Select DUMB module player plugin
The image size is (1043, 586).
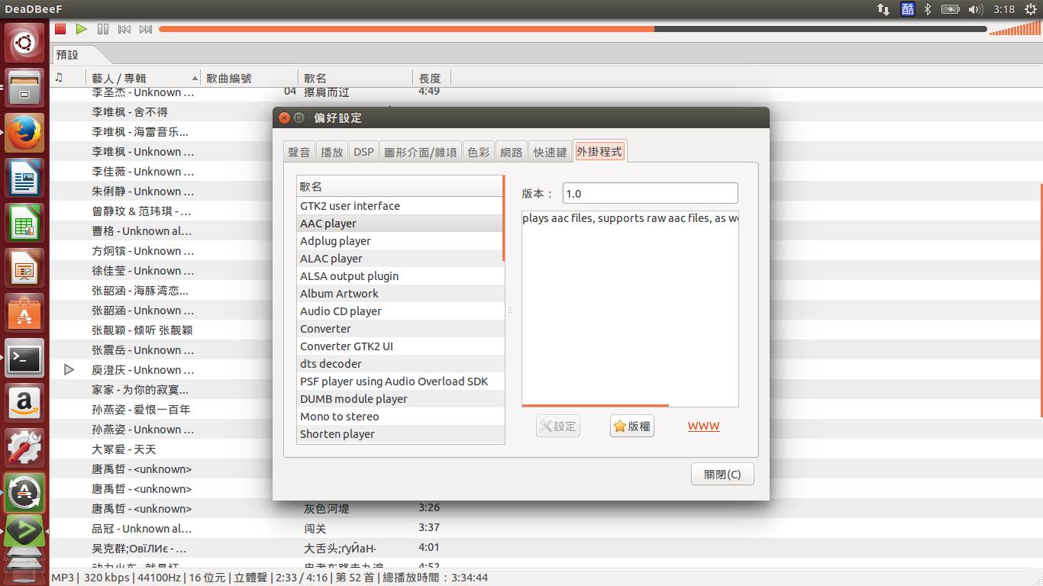tap(400, 399)
